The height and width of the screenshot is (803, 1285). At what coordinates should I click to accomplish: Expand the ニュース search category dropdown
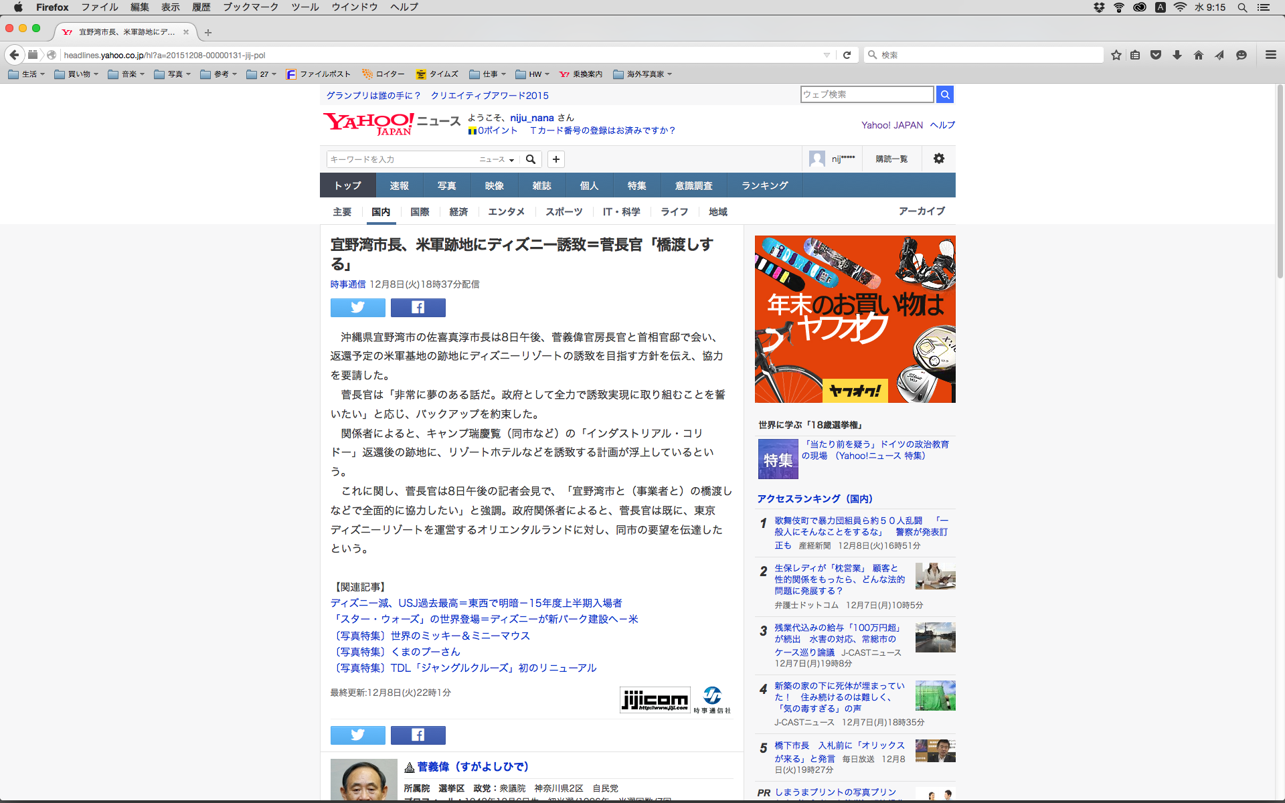click(497, 159)
